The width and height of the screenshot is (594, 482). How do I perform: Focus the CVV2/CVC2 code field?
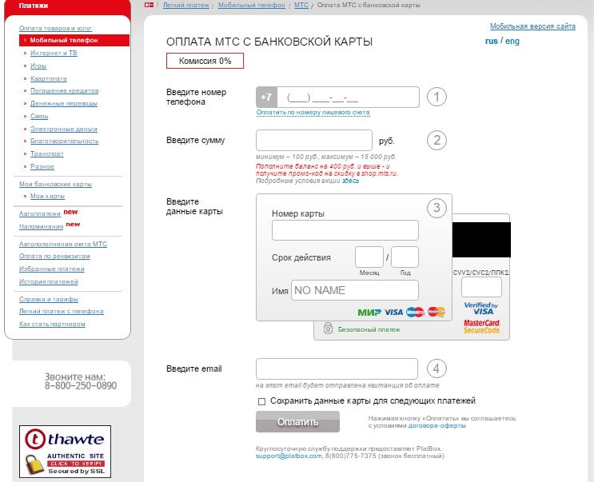(x=481, y=287)
